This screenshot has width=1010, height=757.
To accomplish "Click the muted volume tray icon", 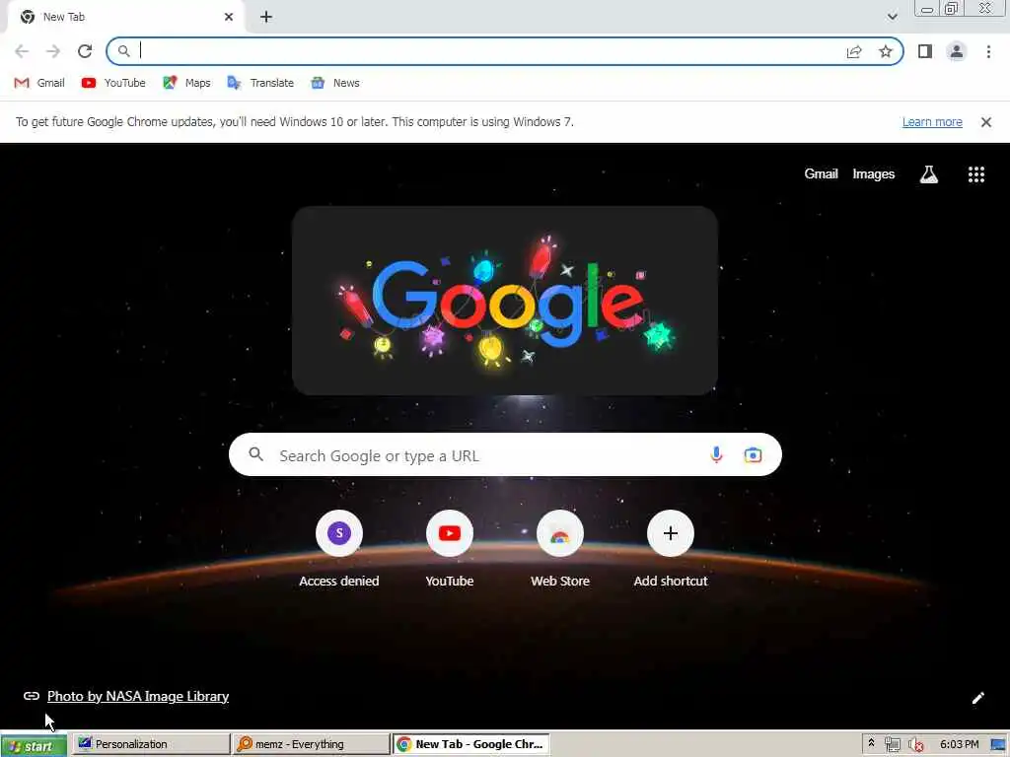I will point(915,745).
